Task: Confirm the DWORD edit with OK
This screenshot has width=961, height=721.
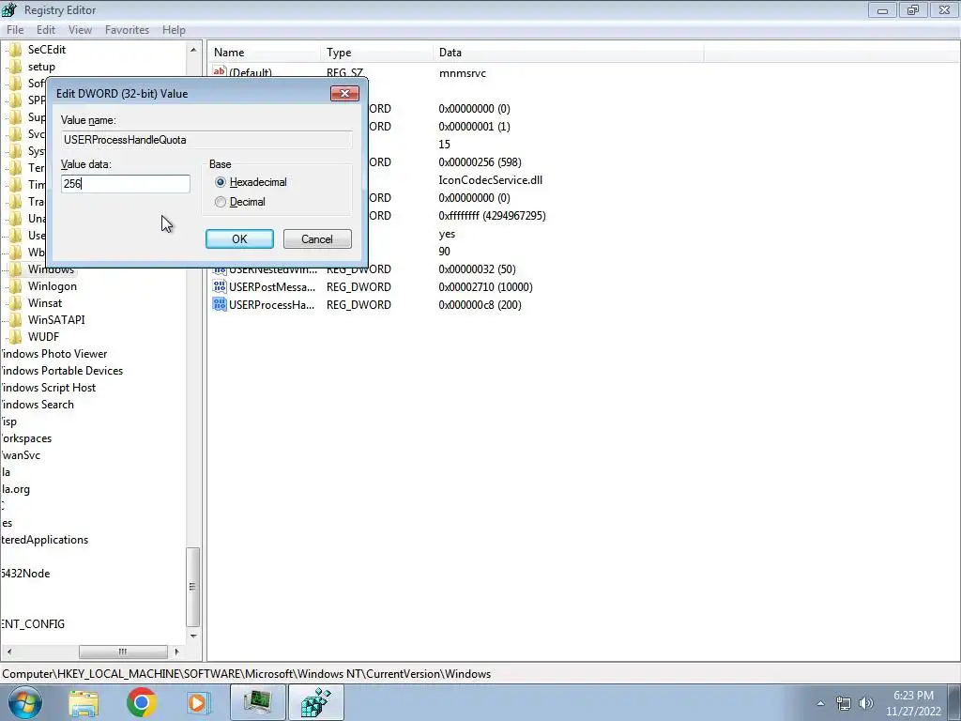Action: [239, 239]
